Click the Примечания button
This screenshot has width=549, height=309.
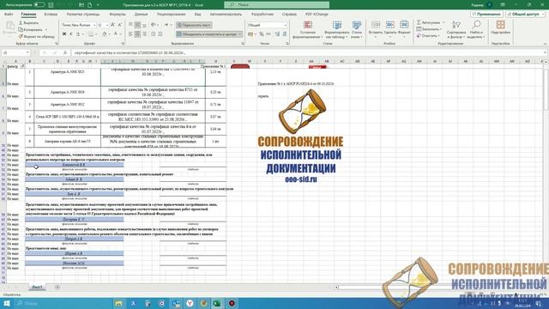click(x=486, y=15)
